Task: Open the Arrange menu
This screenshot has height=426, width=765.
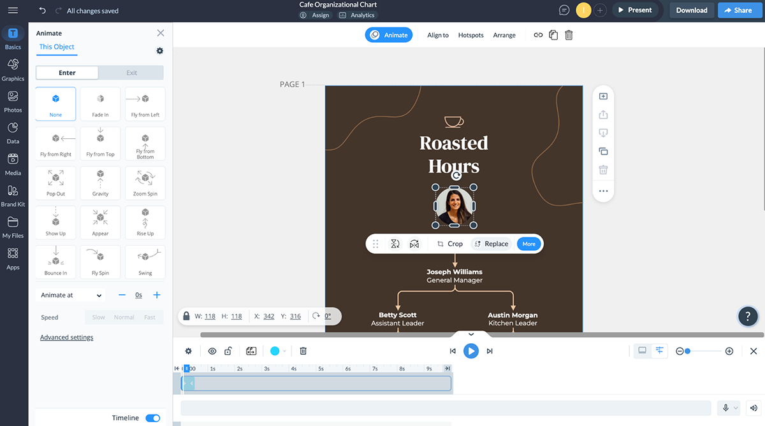Action: pos(504,35)
